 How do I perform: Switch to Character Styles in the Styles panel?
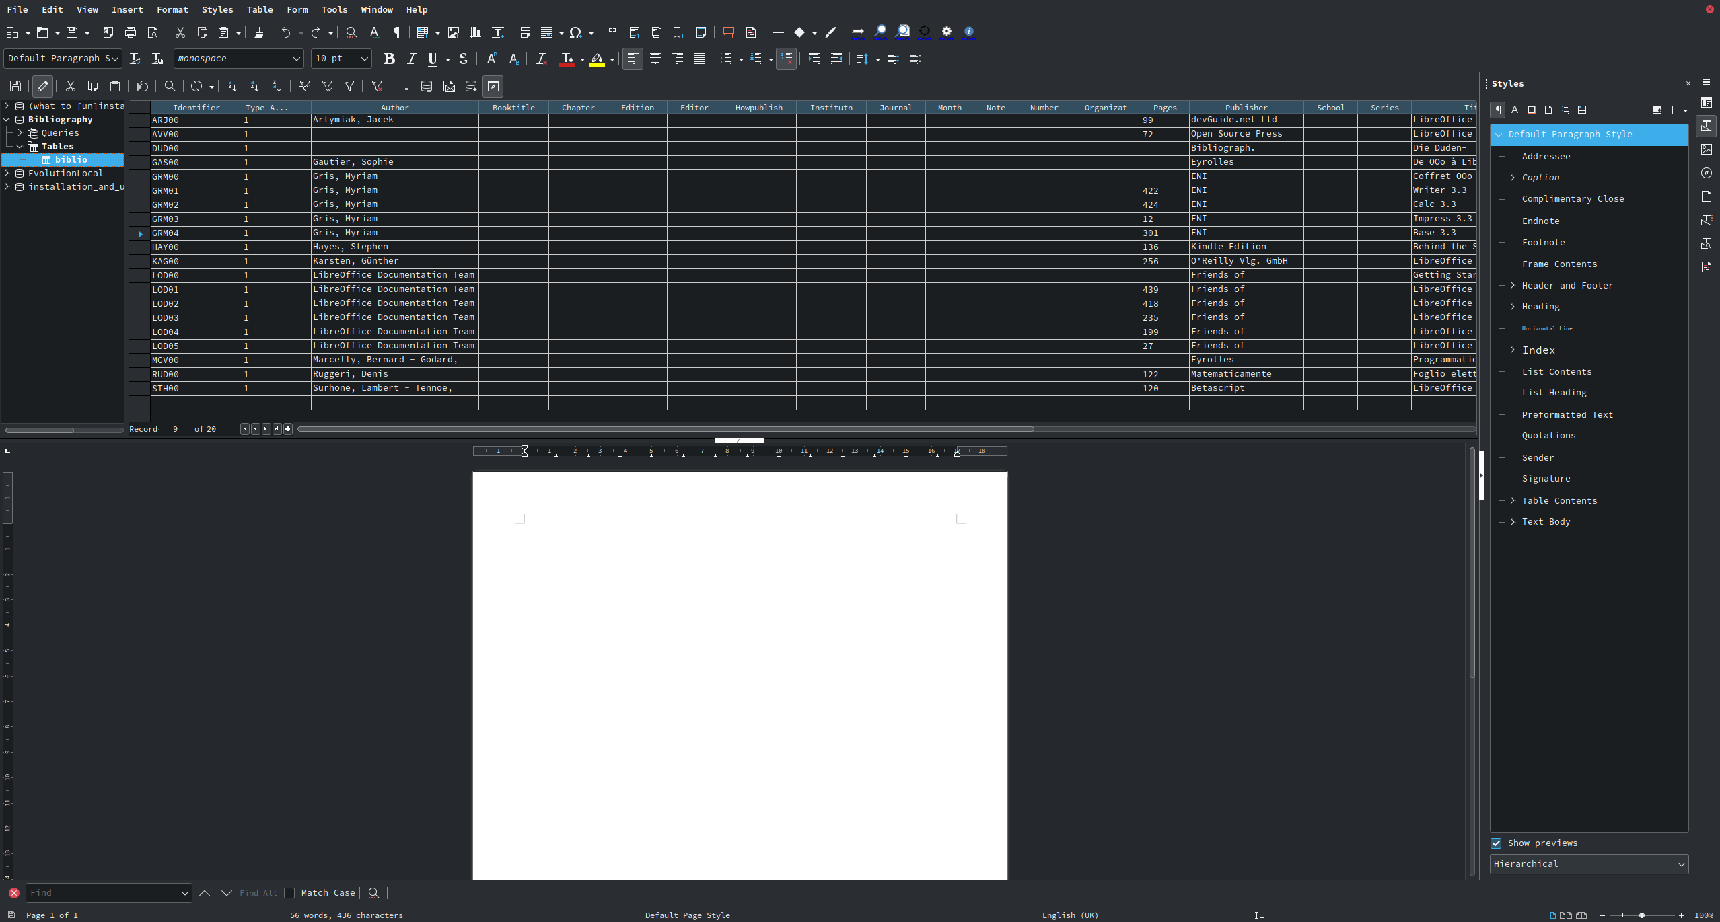(x=1515, y=110)
